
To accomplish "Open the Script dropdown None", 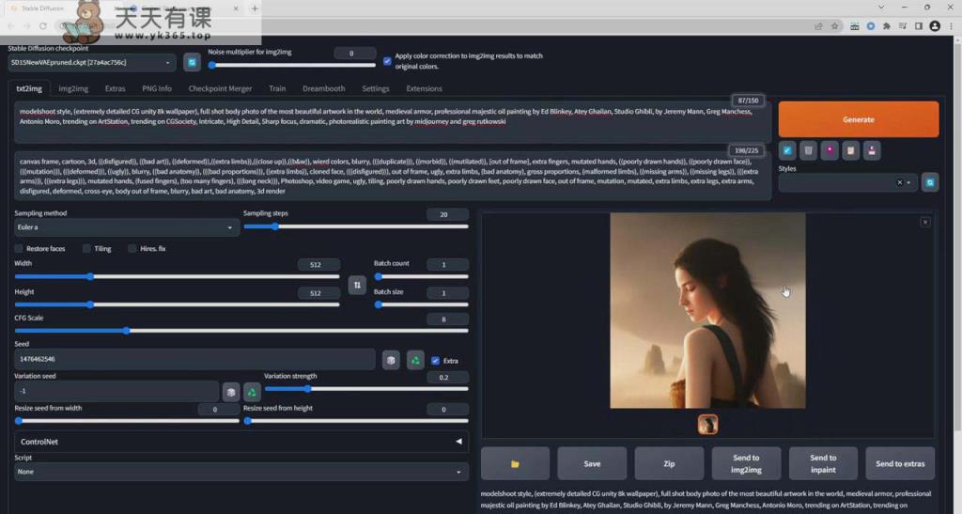I will tap(241, 472).
